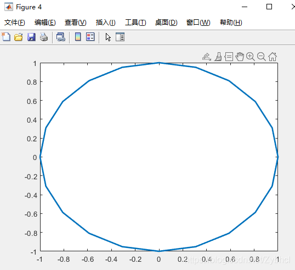Save the figure with the floppy disk icon

[31, 37]
